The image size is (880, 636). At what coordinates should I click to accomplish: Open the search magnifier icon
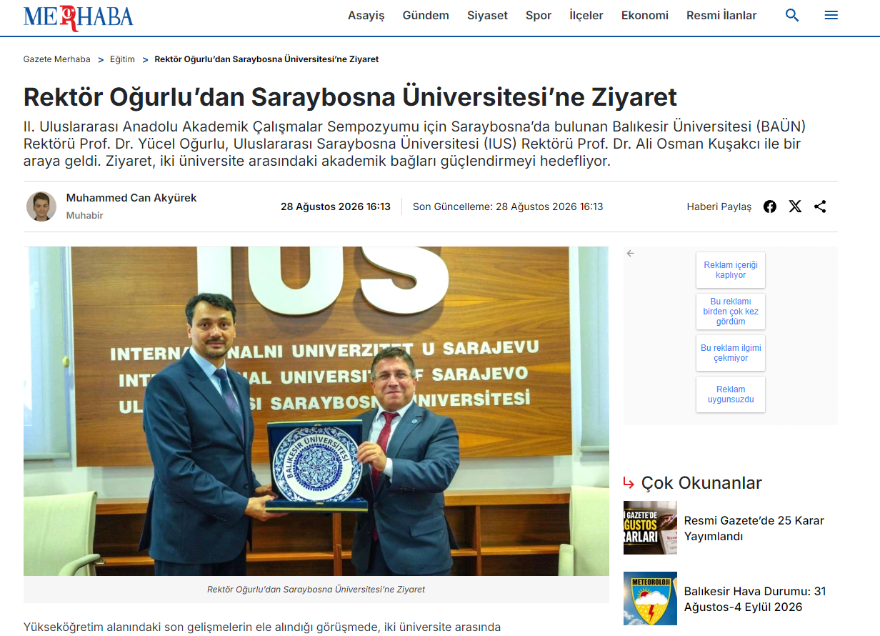point(792,15)
